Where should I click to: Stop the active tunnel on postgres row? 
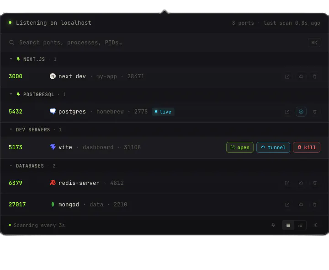coord(301,112)
